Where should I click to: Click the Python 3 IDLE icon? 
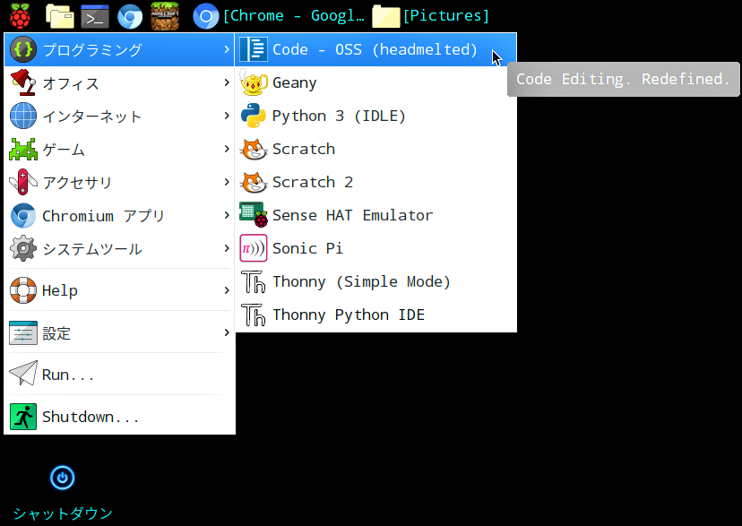click(254, 116)
